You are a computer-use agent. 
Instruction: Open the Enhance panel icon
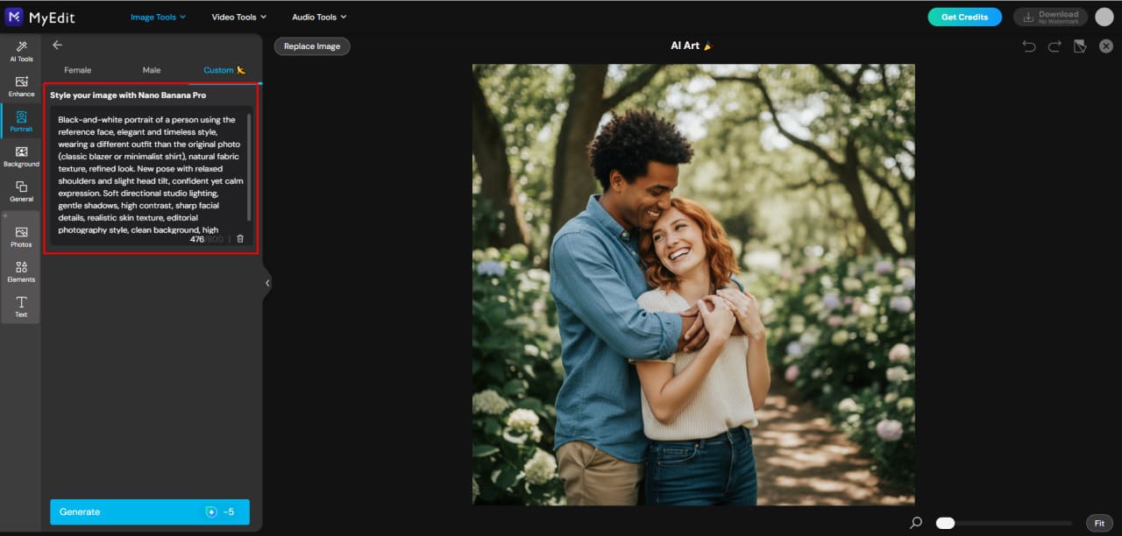click(x=20, y=87)
